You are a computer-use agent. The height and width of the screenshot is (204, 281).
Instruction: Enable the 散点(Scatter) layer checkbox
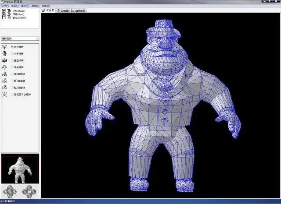(4, 18)
